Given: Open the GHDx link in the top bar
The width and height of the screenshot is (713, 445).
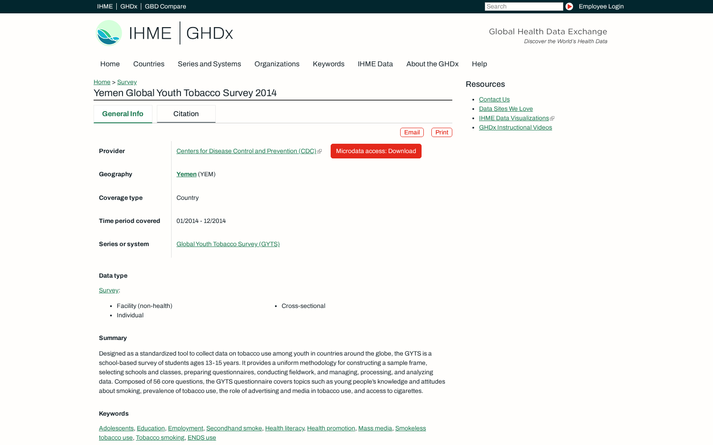Looking at the screenshot, I should tap(129, 6).
